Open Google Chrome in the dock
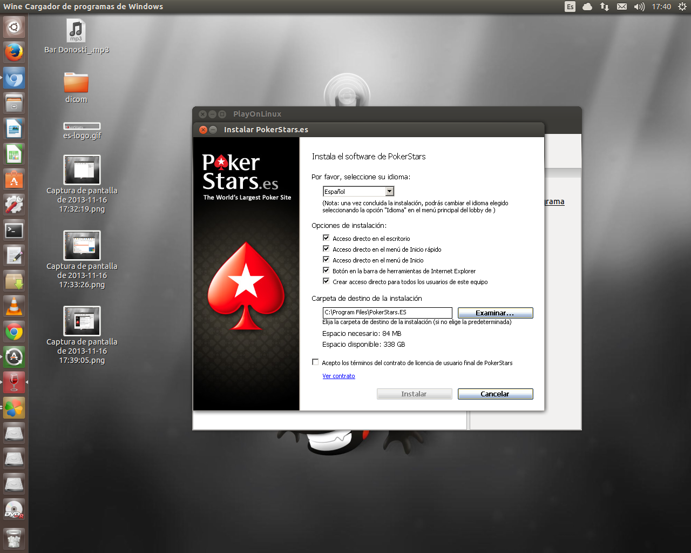This screenshot has width=691, height=553. [x=14, y=332]
